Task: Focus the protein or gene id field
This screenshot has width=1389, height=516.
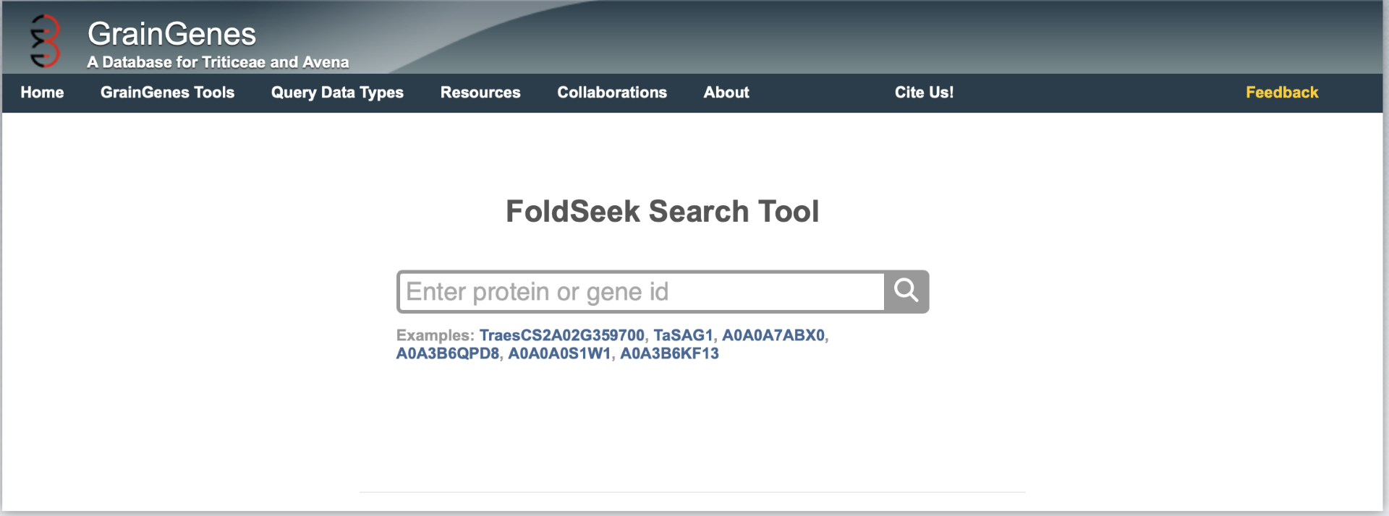Action: pyautogui.click(x=641, y=292)
